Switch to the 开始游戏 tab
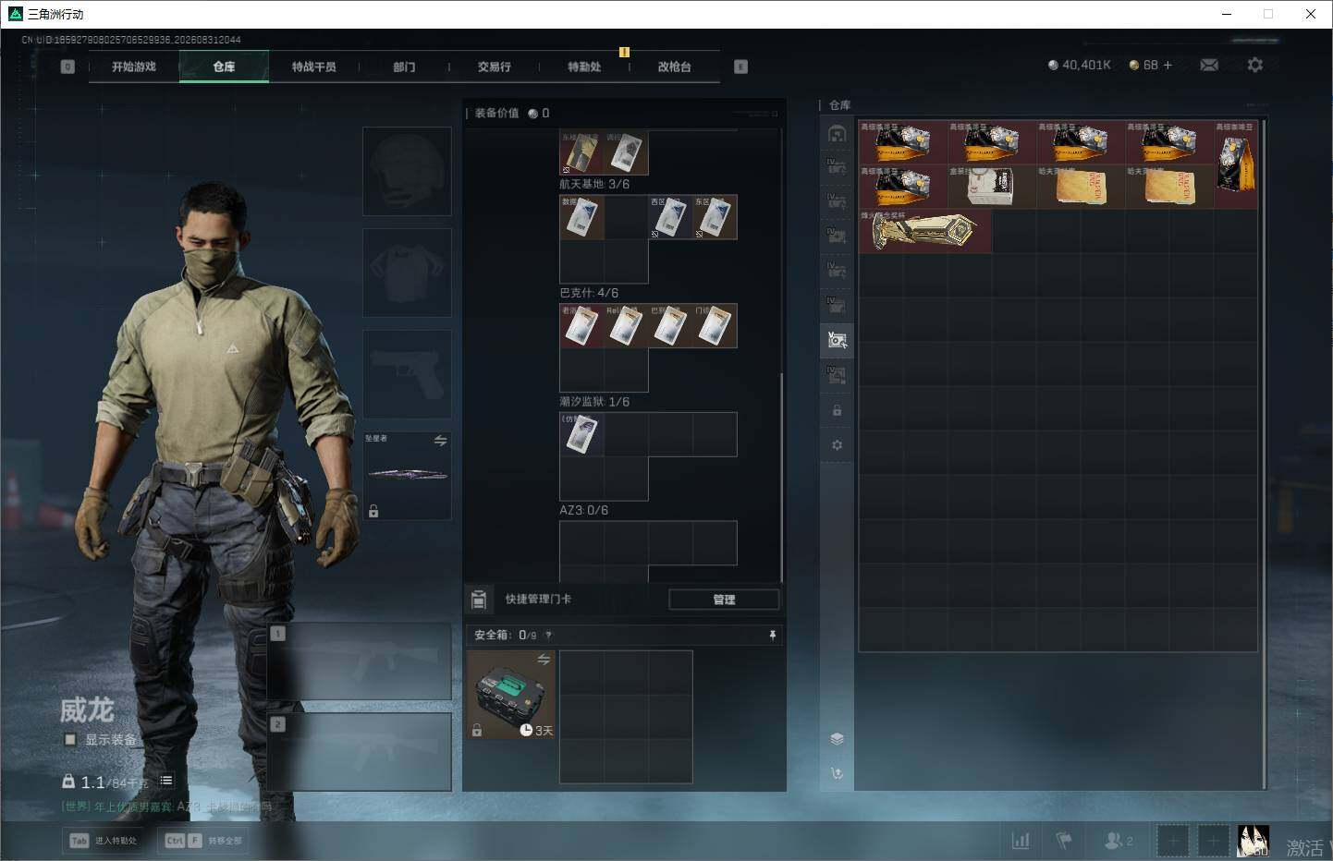Screen dimensions: 1333x861 click(x=134, y=67)
